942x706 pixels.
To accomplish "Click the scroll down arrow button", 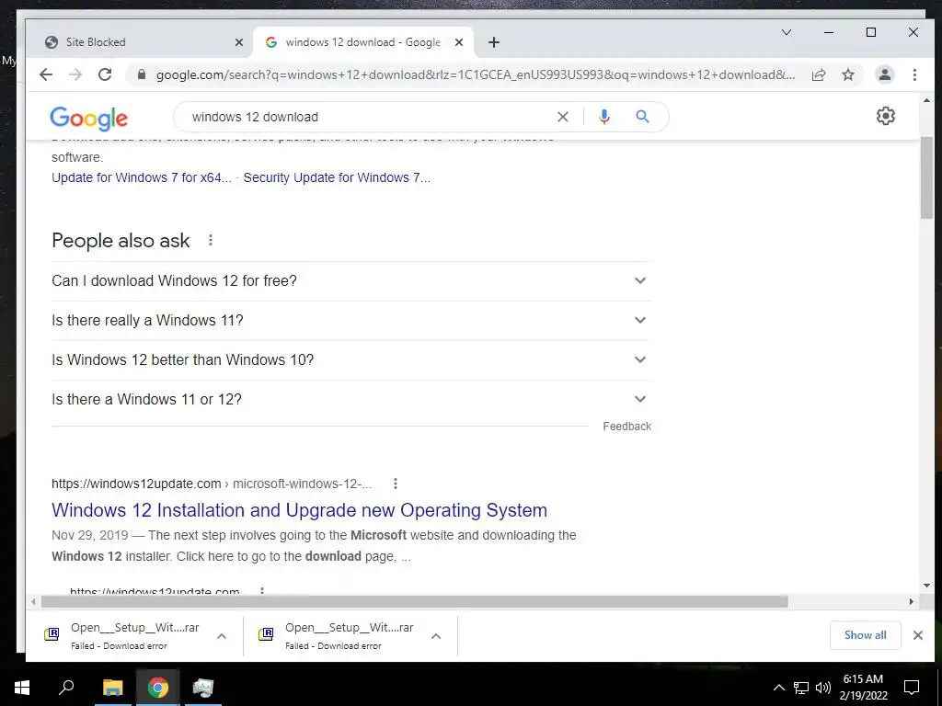I will (x=926, y=586).
